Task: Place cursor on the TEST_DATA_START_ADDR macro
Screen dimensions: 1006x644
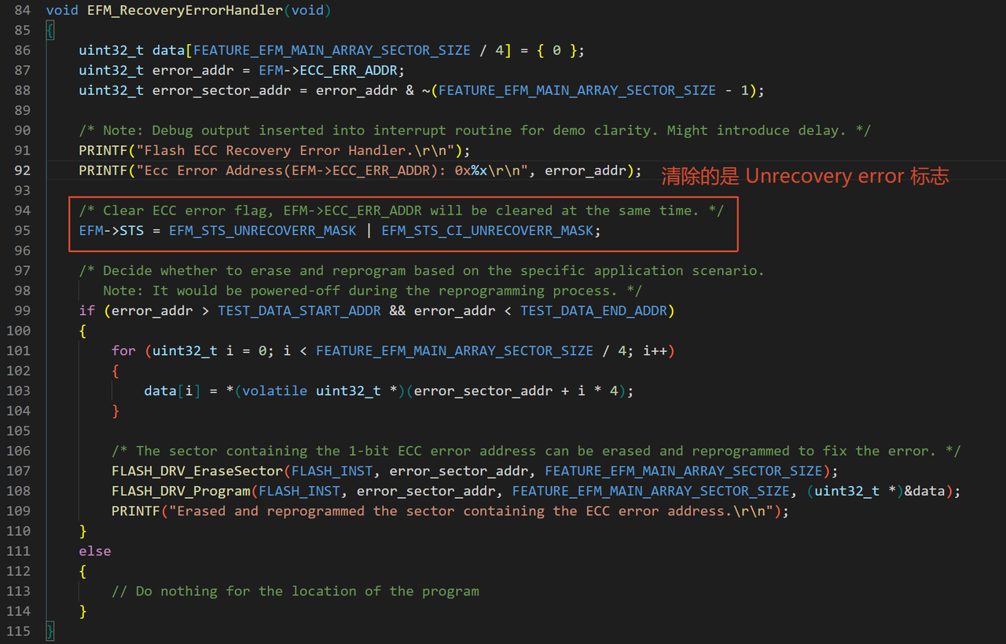Action: point(299,310)
